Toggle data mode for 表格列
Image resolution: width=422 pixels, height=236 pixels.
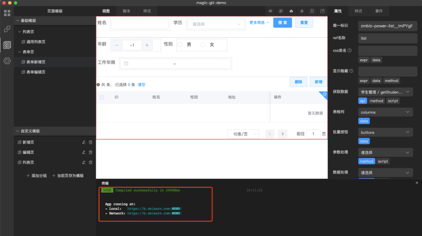[364, 121]
